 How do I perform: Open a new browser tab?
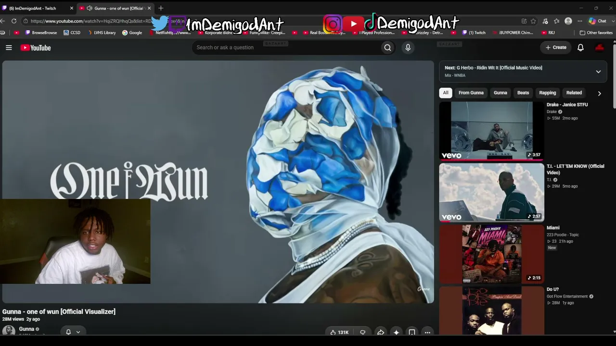coord(161,8)
